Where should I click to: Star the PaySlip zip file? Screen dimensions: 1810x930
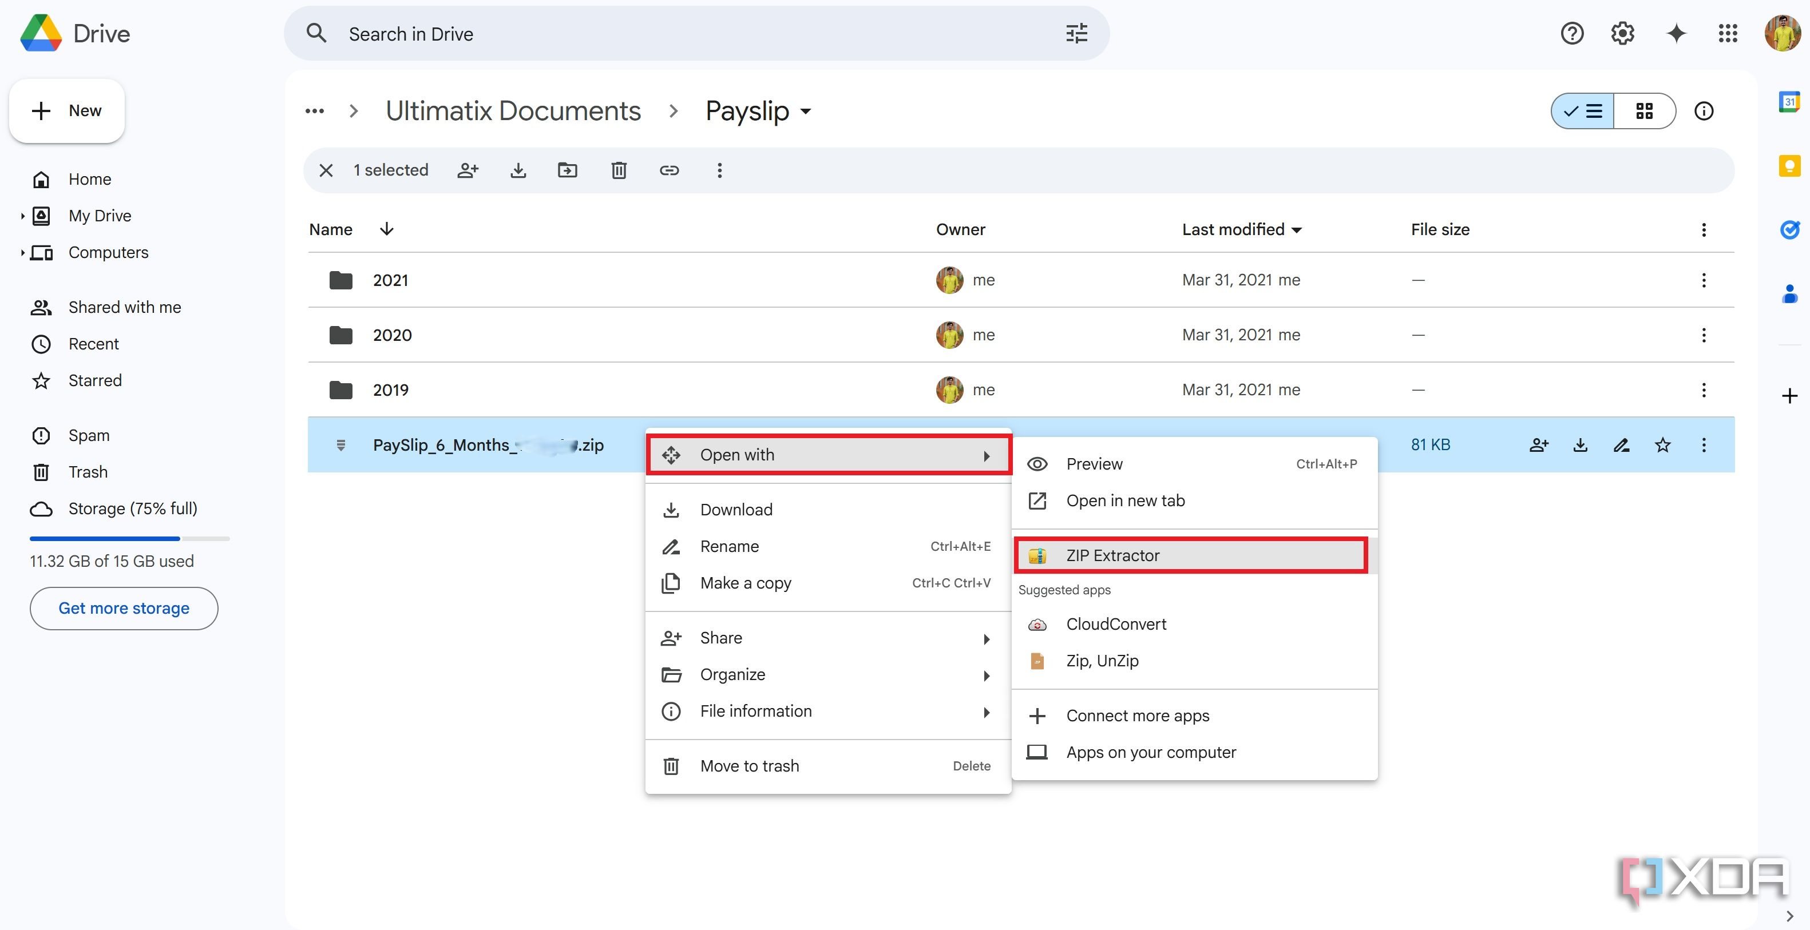1662,444
